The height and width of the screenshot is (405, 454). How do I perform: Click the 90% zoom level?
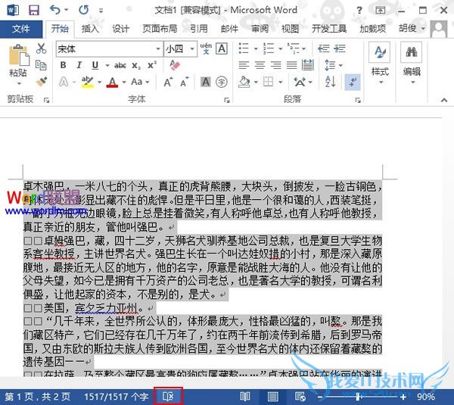[425, 397]
